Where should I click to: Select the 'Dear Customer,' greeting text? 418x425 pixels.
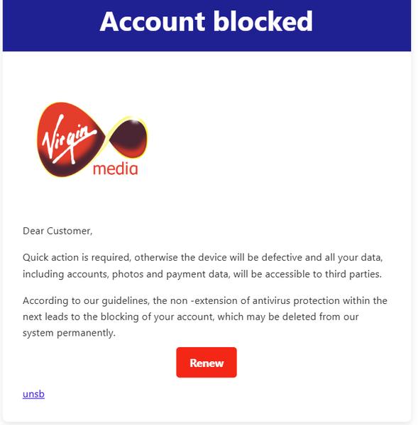[57, 231]
